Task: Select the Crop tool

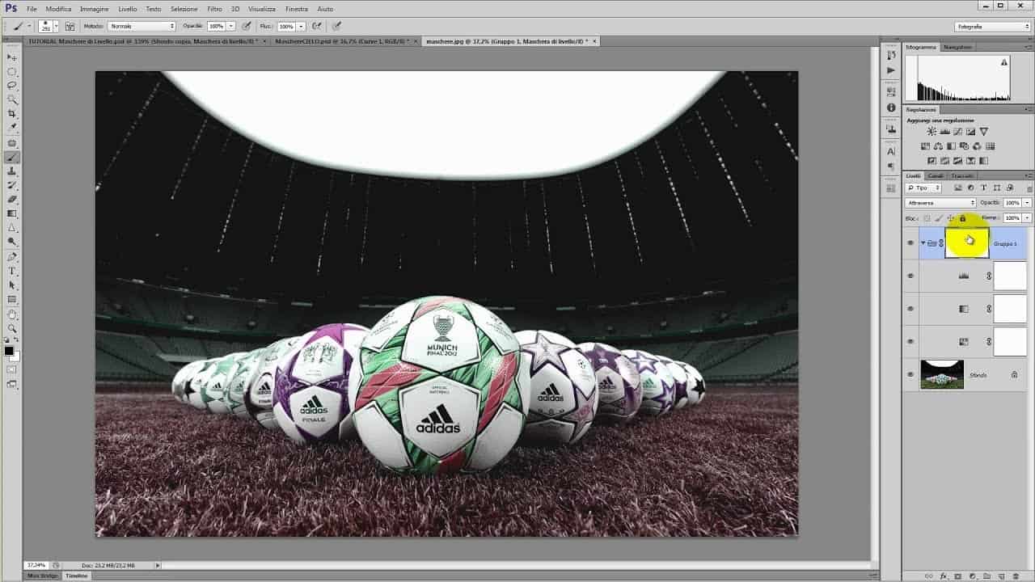Action: click(11, 112)
